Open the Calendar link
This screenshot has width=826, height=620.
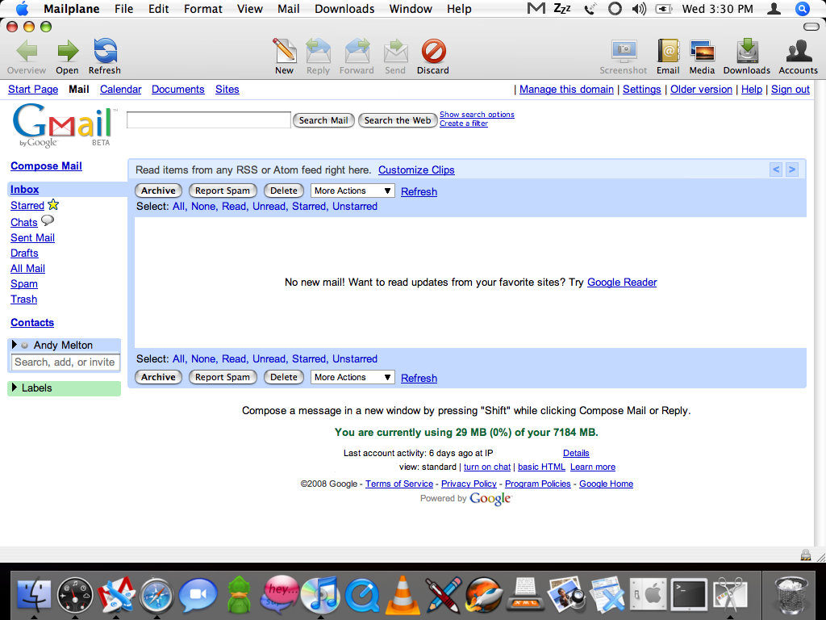pos(121,89)
